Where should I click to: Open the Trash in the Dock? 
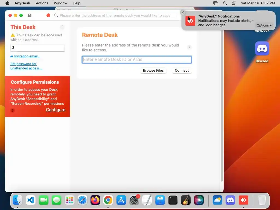(262, 200)
